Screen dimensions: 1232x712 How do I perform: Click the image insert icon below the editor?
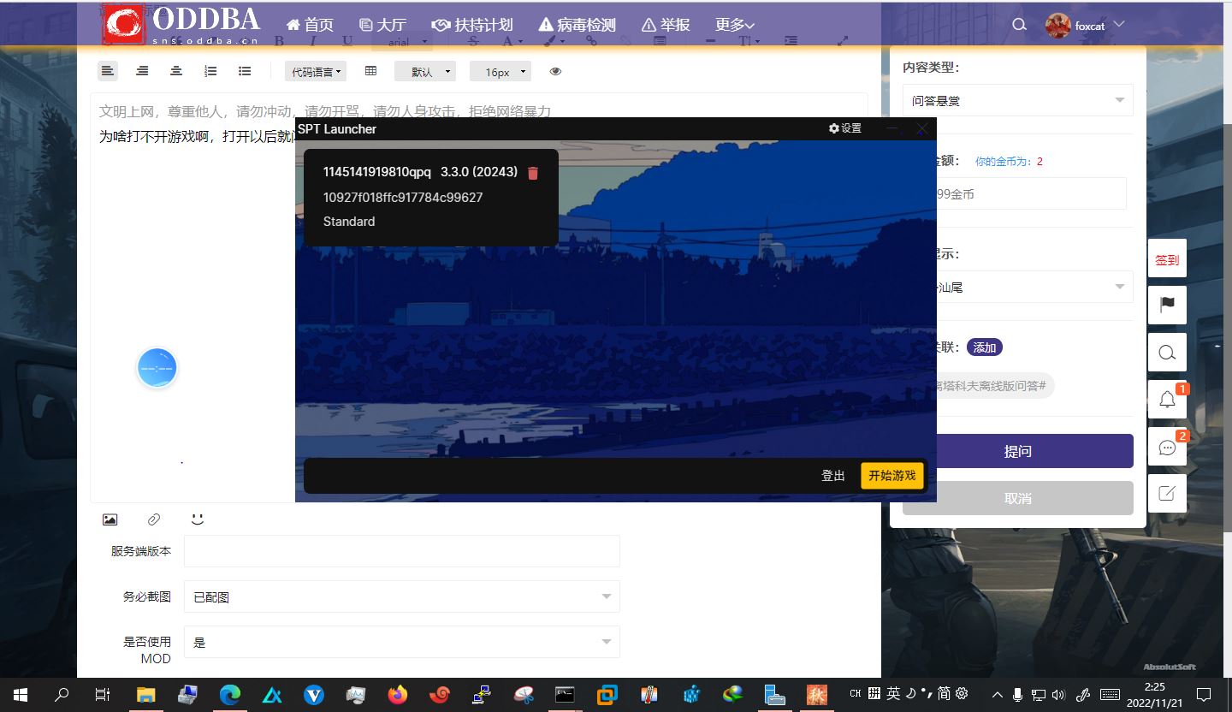click(110, 519)
